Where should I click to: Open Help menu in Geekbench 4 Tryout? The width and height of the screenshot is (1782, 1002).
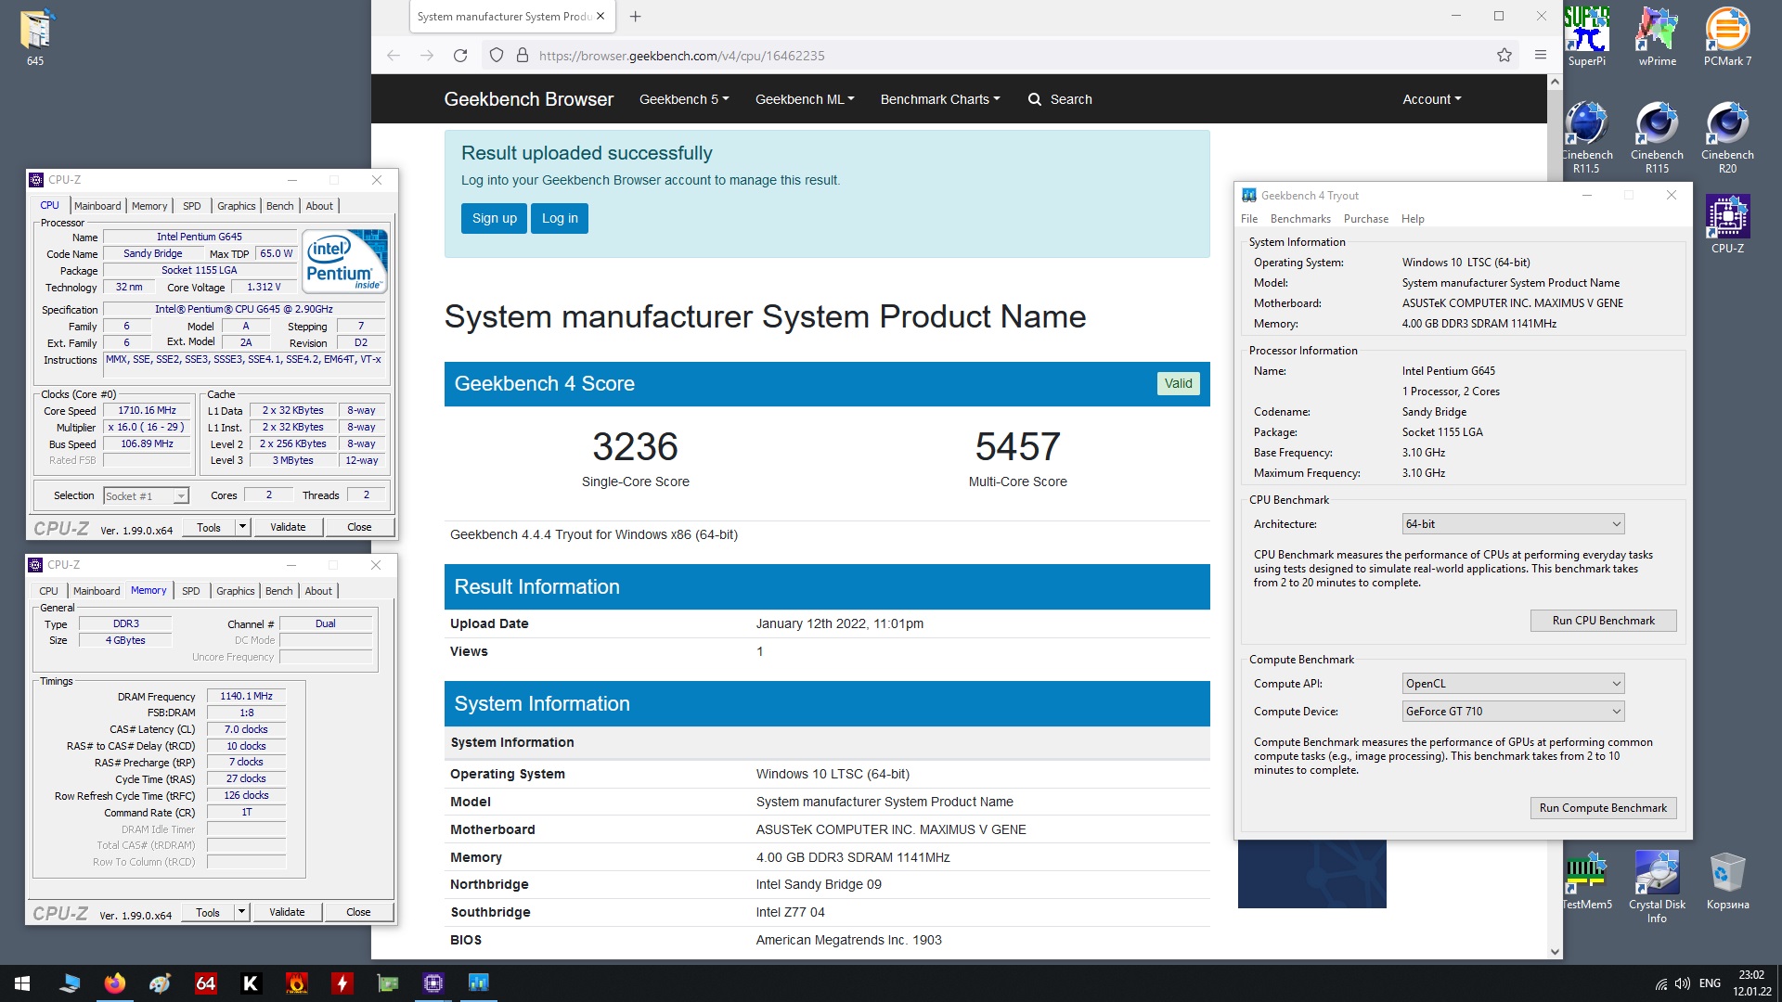click(1413, 219)
